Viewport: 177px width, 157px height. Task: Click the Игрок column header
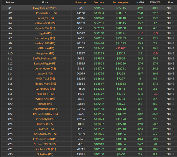[45, 2]
